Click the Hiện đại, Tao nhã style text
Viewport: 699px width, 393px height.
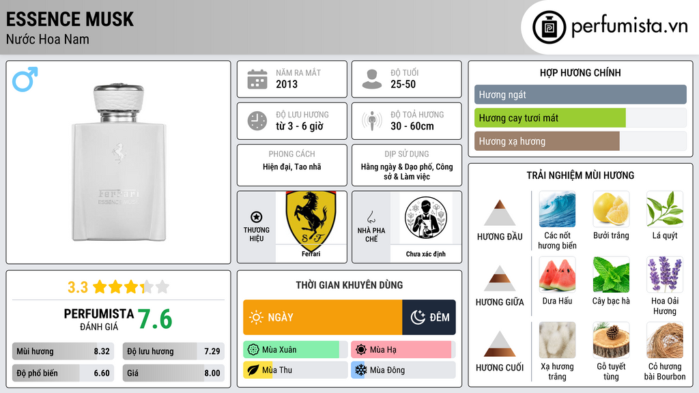pos(292,166)
